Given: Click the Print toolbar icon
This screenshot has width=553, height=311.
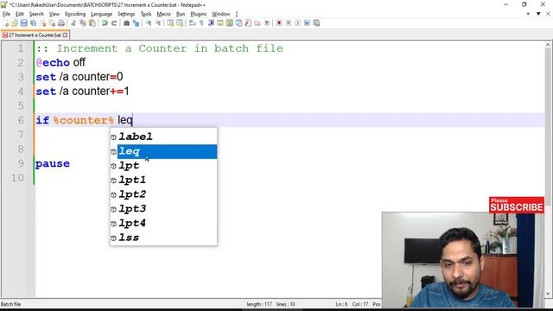Looking at the screenshot, I should point(61,23).
